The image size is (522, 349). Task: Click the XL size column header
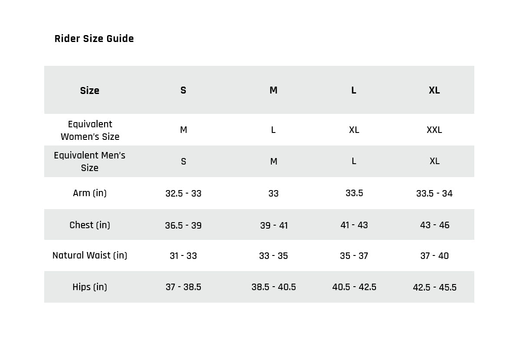[x=434, y=90]
